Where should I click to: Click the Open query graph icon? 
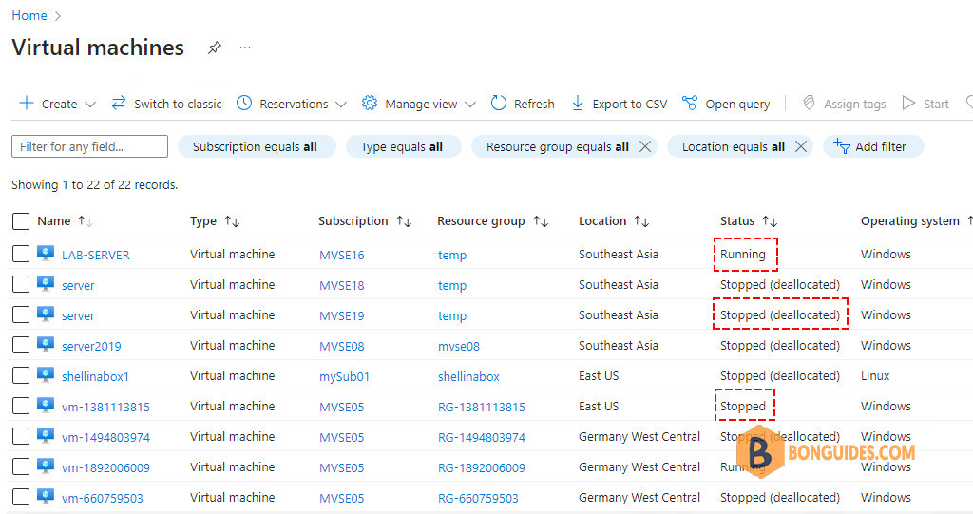pos(690,103)
